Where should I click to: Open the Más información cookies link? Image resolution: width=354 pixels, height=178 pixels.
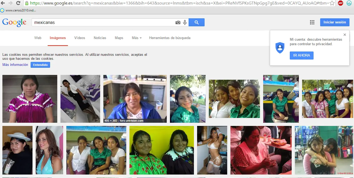pyautogui.click(x=15, y=65)
